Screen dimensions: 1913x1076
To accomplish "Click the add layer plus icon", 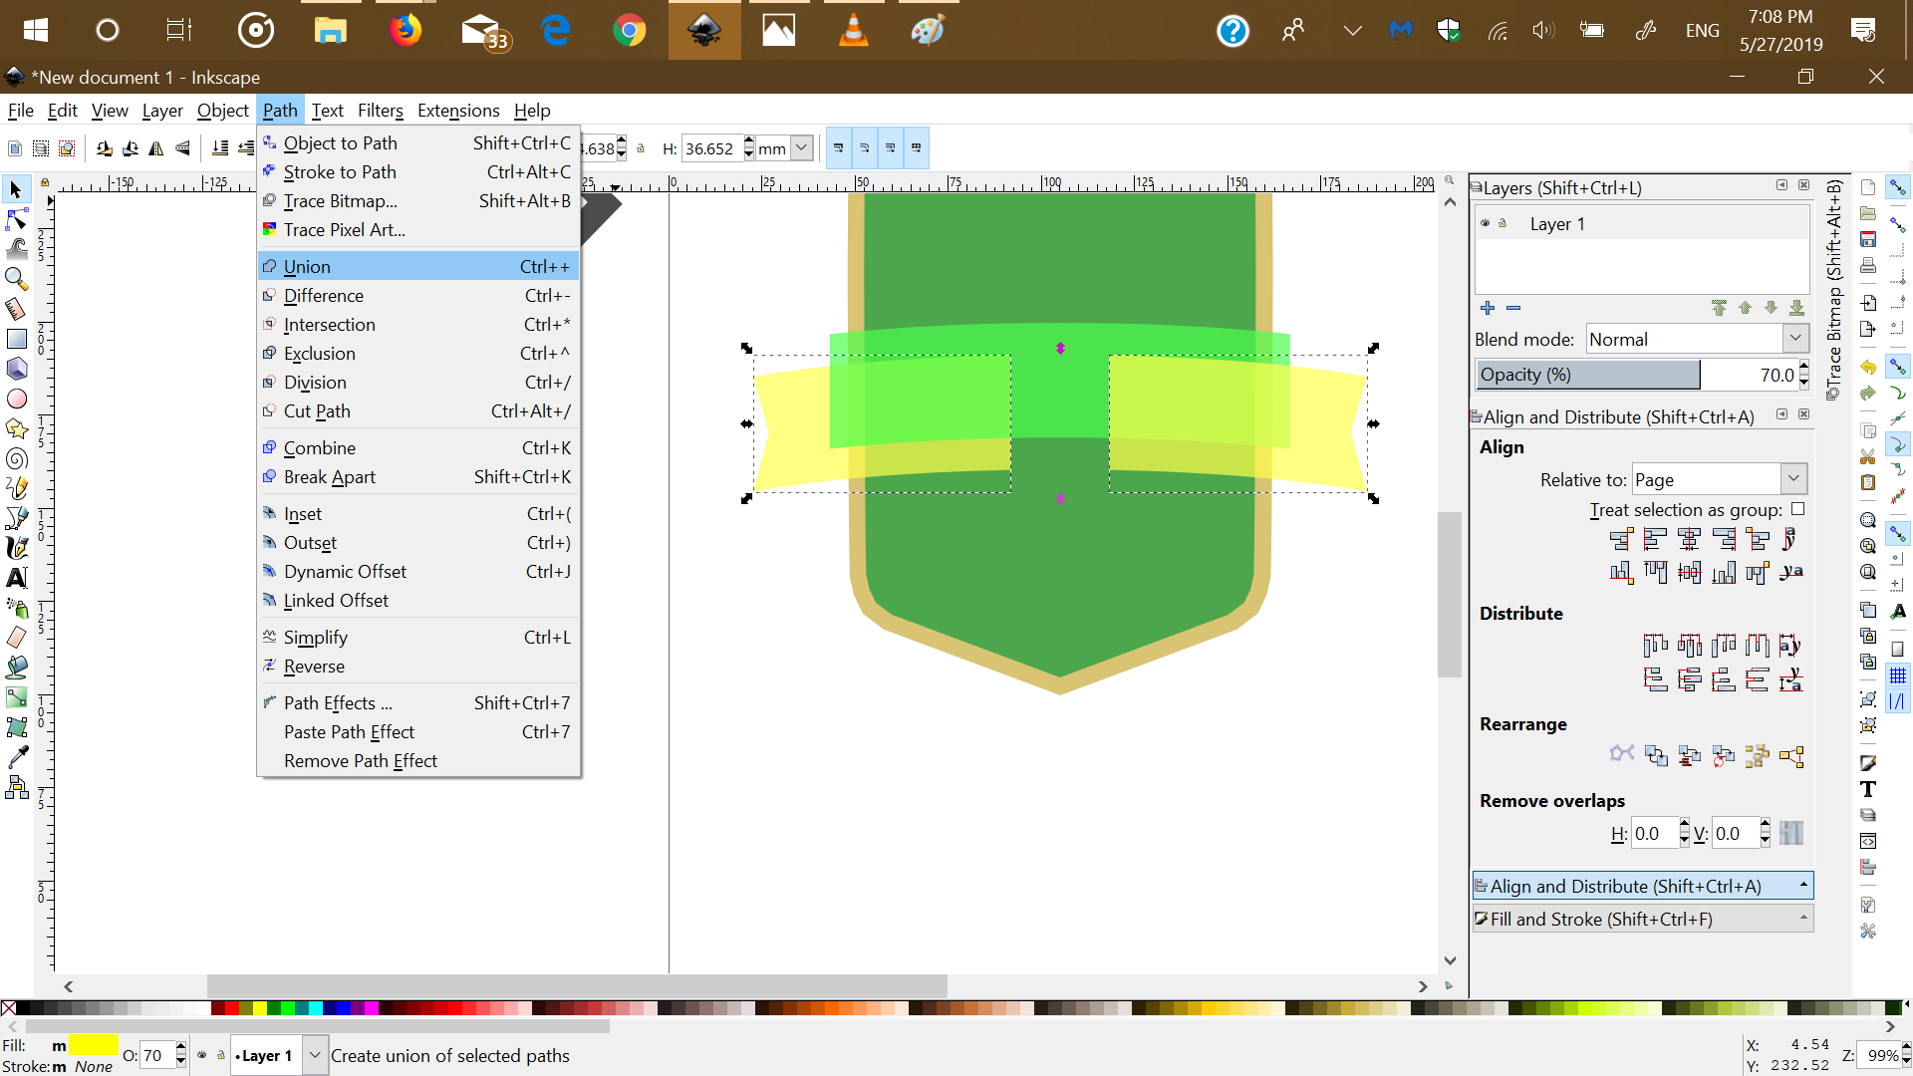I will (x=1488, y=308).
